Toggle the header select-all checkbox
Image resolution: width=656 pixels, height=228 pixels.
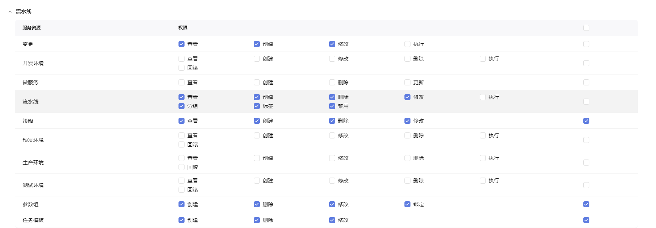click(586, 28)
